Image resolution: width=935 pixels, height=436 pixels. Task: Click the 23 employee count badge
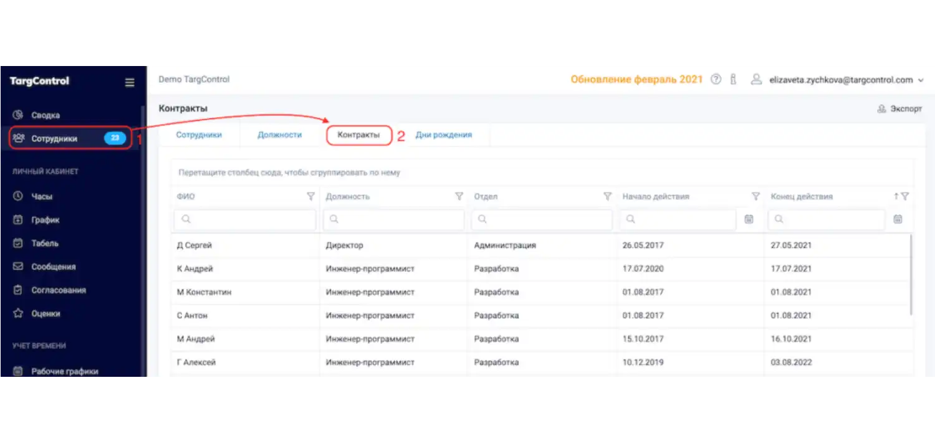click(114, 138)
